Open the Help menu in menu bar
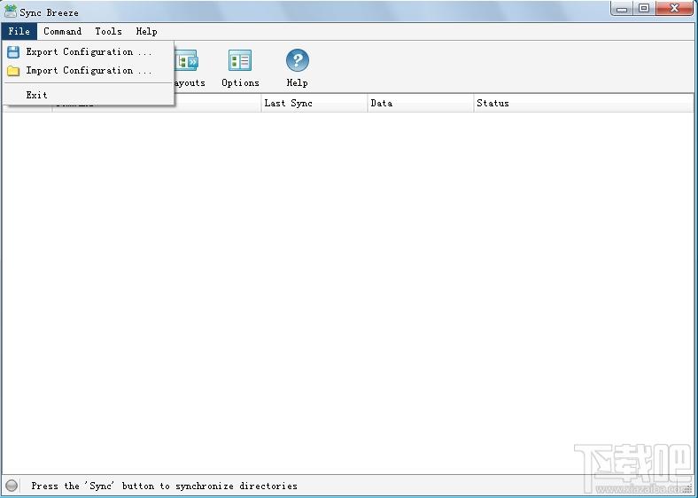Viewport: 698px width, 498px height. click(x=146, y=31)
